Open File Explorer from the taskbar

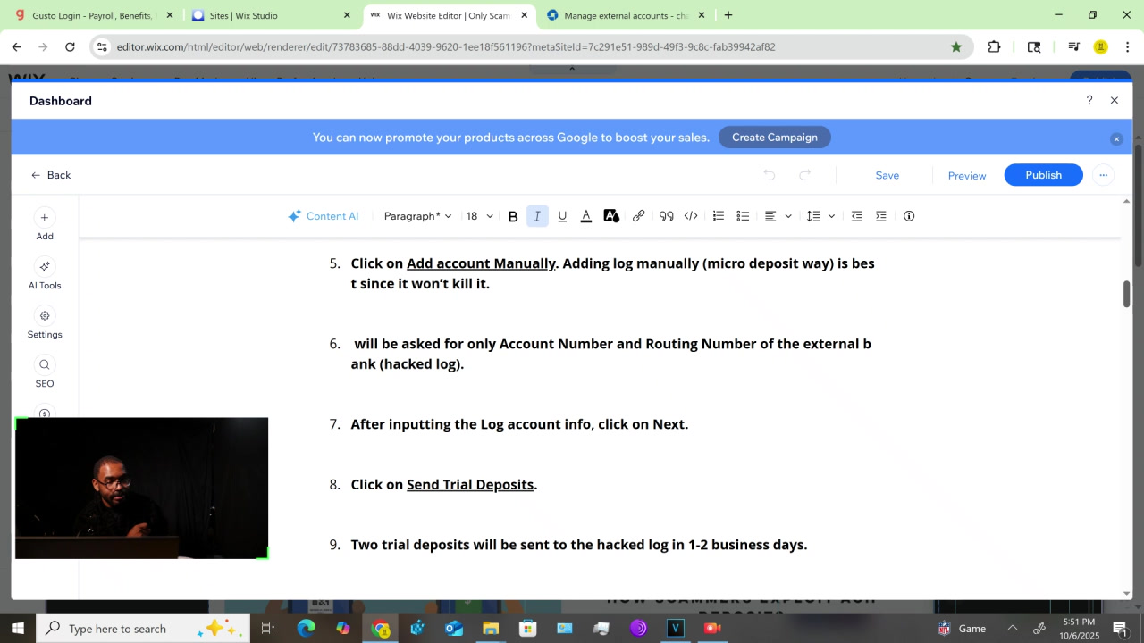[491, 629]
